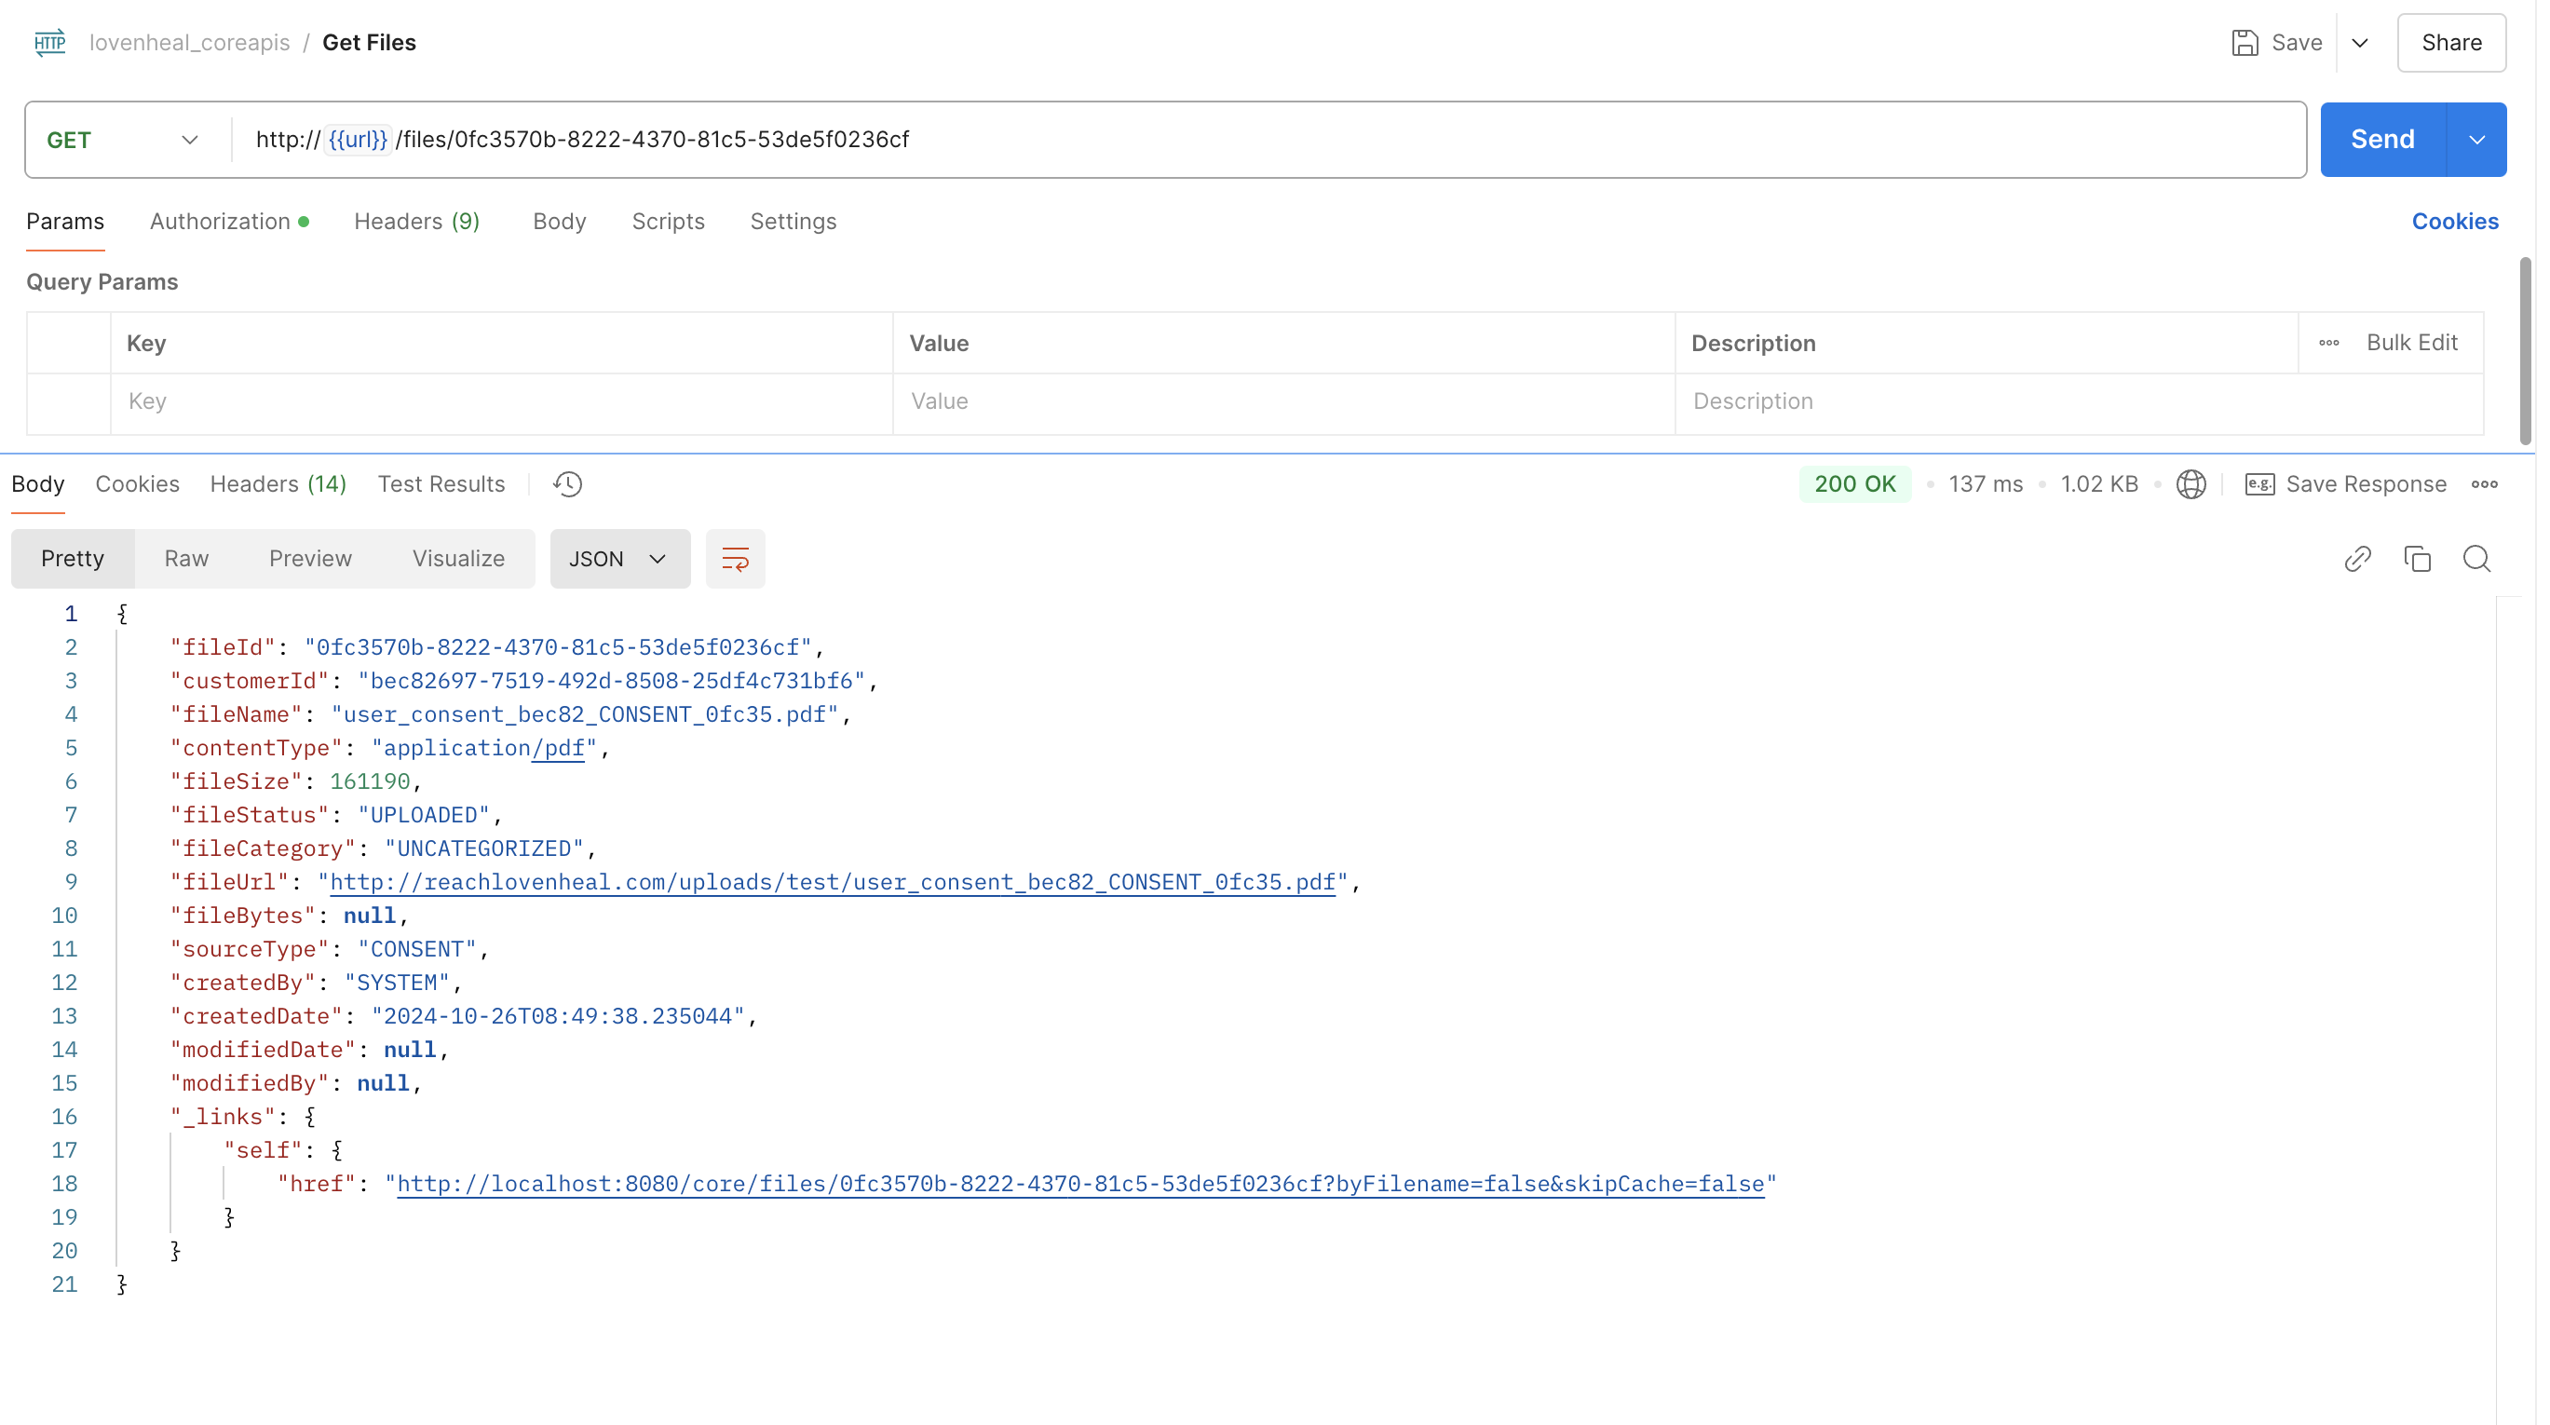Switch to the Params tab
The width and height of the screenshot is (2550, 1425).
(65, 222)
